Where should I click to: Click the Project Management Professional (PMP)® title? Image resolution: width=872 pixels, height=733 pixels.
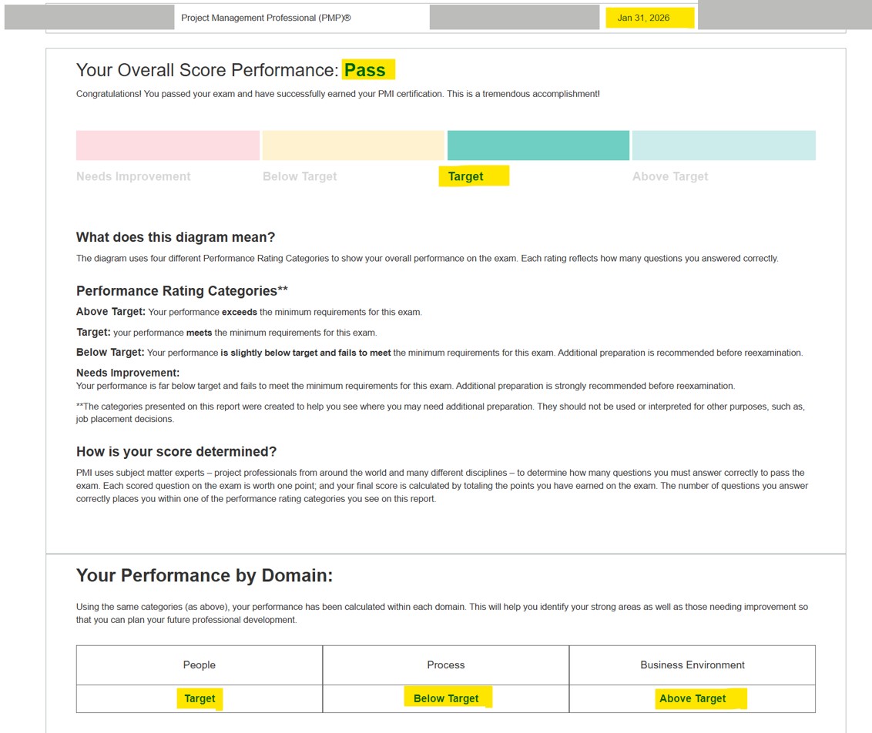coord(266,18)
